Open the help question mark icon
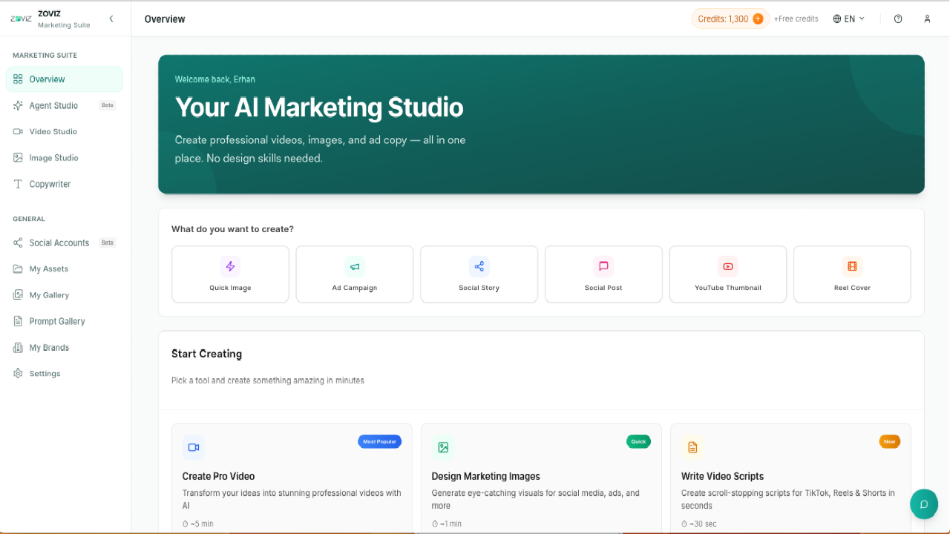The width and height of the screenshot is (950, 534). tap(898, 19)
